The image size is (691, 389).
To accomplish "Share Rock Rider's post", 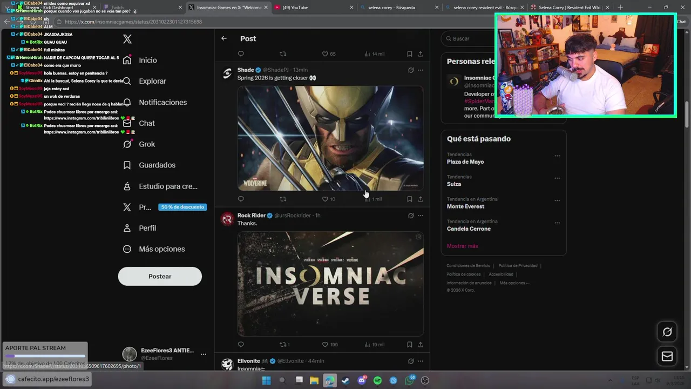I will click(x=421, y=344).
